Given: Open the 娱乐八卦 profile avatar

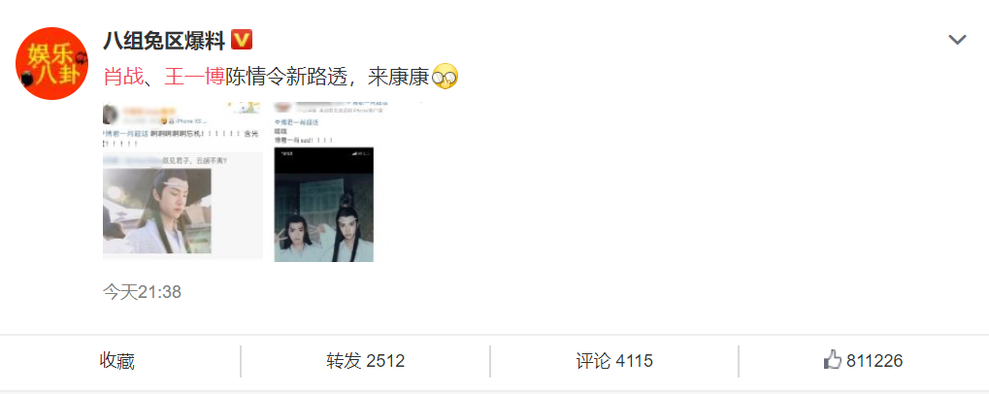Looking at the screenshot, I should click(x=51, y=63).
